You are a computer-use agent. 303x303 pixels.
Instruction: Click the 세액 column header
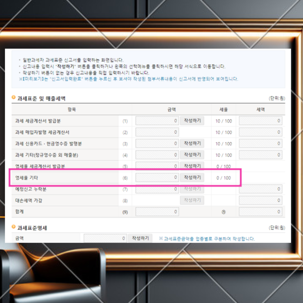coord(260,110)
